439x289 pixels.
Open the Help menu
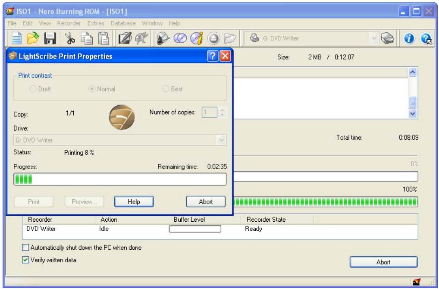(x=174, y=23)
